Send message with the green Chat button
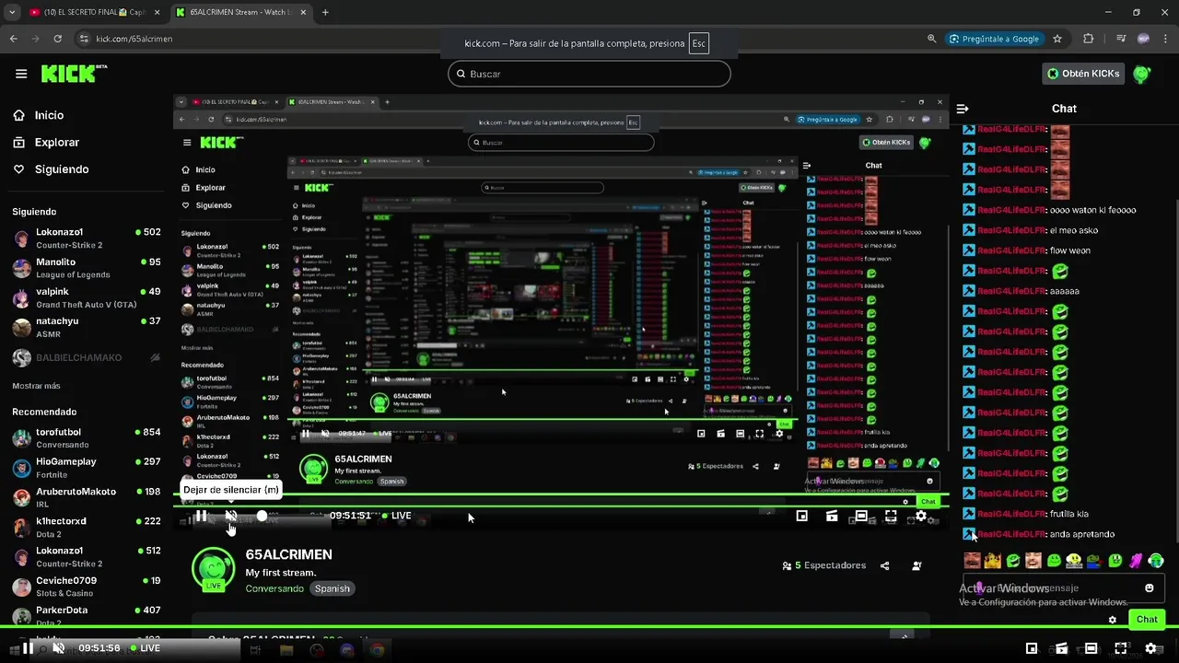1179x663 pixels. [1147, 619]
